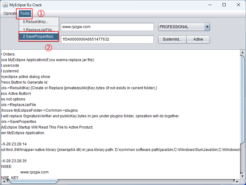Open the Opreate menu
246x185 pixels.
pos(10,13)
